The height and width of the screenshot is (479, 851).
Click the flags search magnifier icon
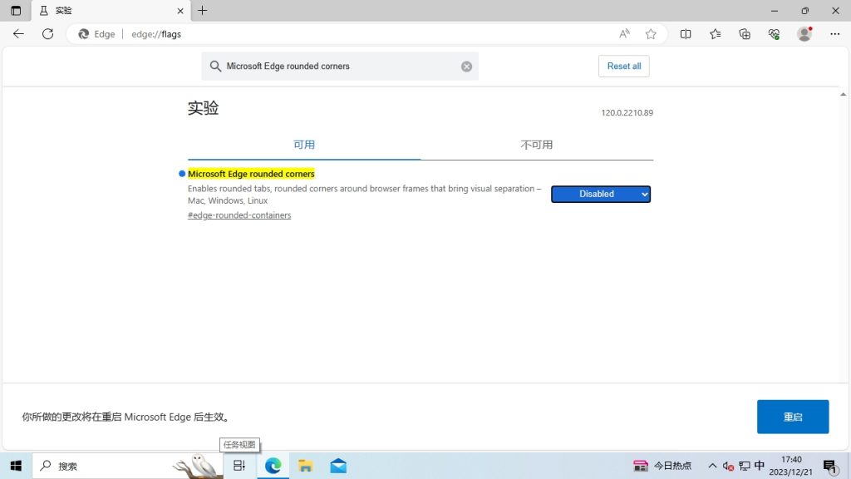coord(215,67)
